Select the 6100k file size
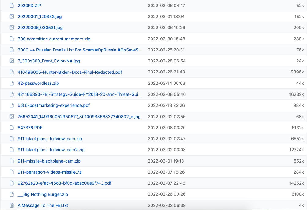This screenshot has height=210, width=307. (298, 194)
